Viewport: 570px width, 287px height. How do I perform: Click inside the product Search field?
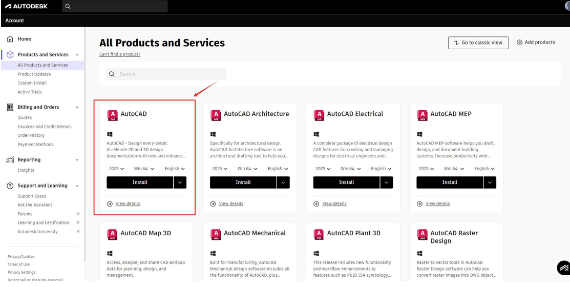[166, 74]
